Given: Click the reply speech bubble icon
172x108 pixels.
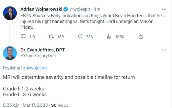Looking at the screenshot, I should 24,37.
